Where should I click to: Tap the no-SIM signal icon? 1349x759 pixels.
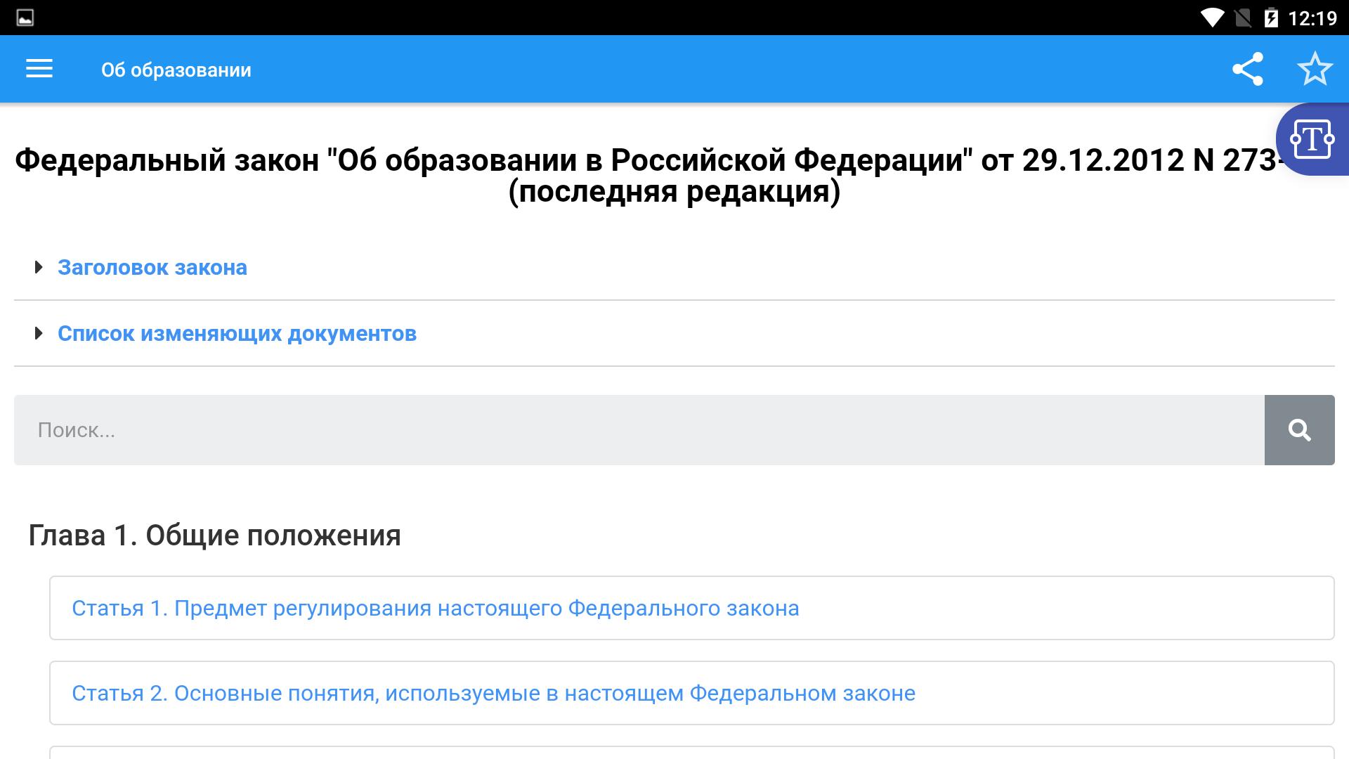[1243, 17]
